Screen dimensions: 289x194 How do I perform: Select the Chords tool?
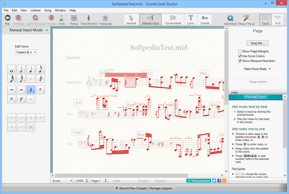[205, 19]
